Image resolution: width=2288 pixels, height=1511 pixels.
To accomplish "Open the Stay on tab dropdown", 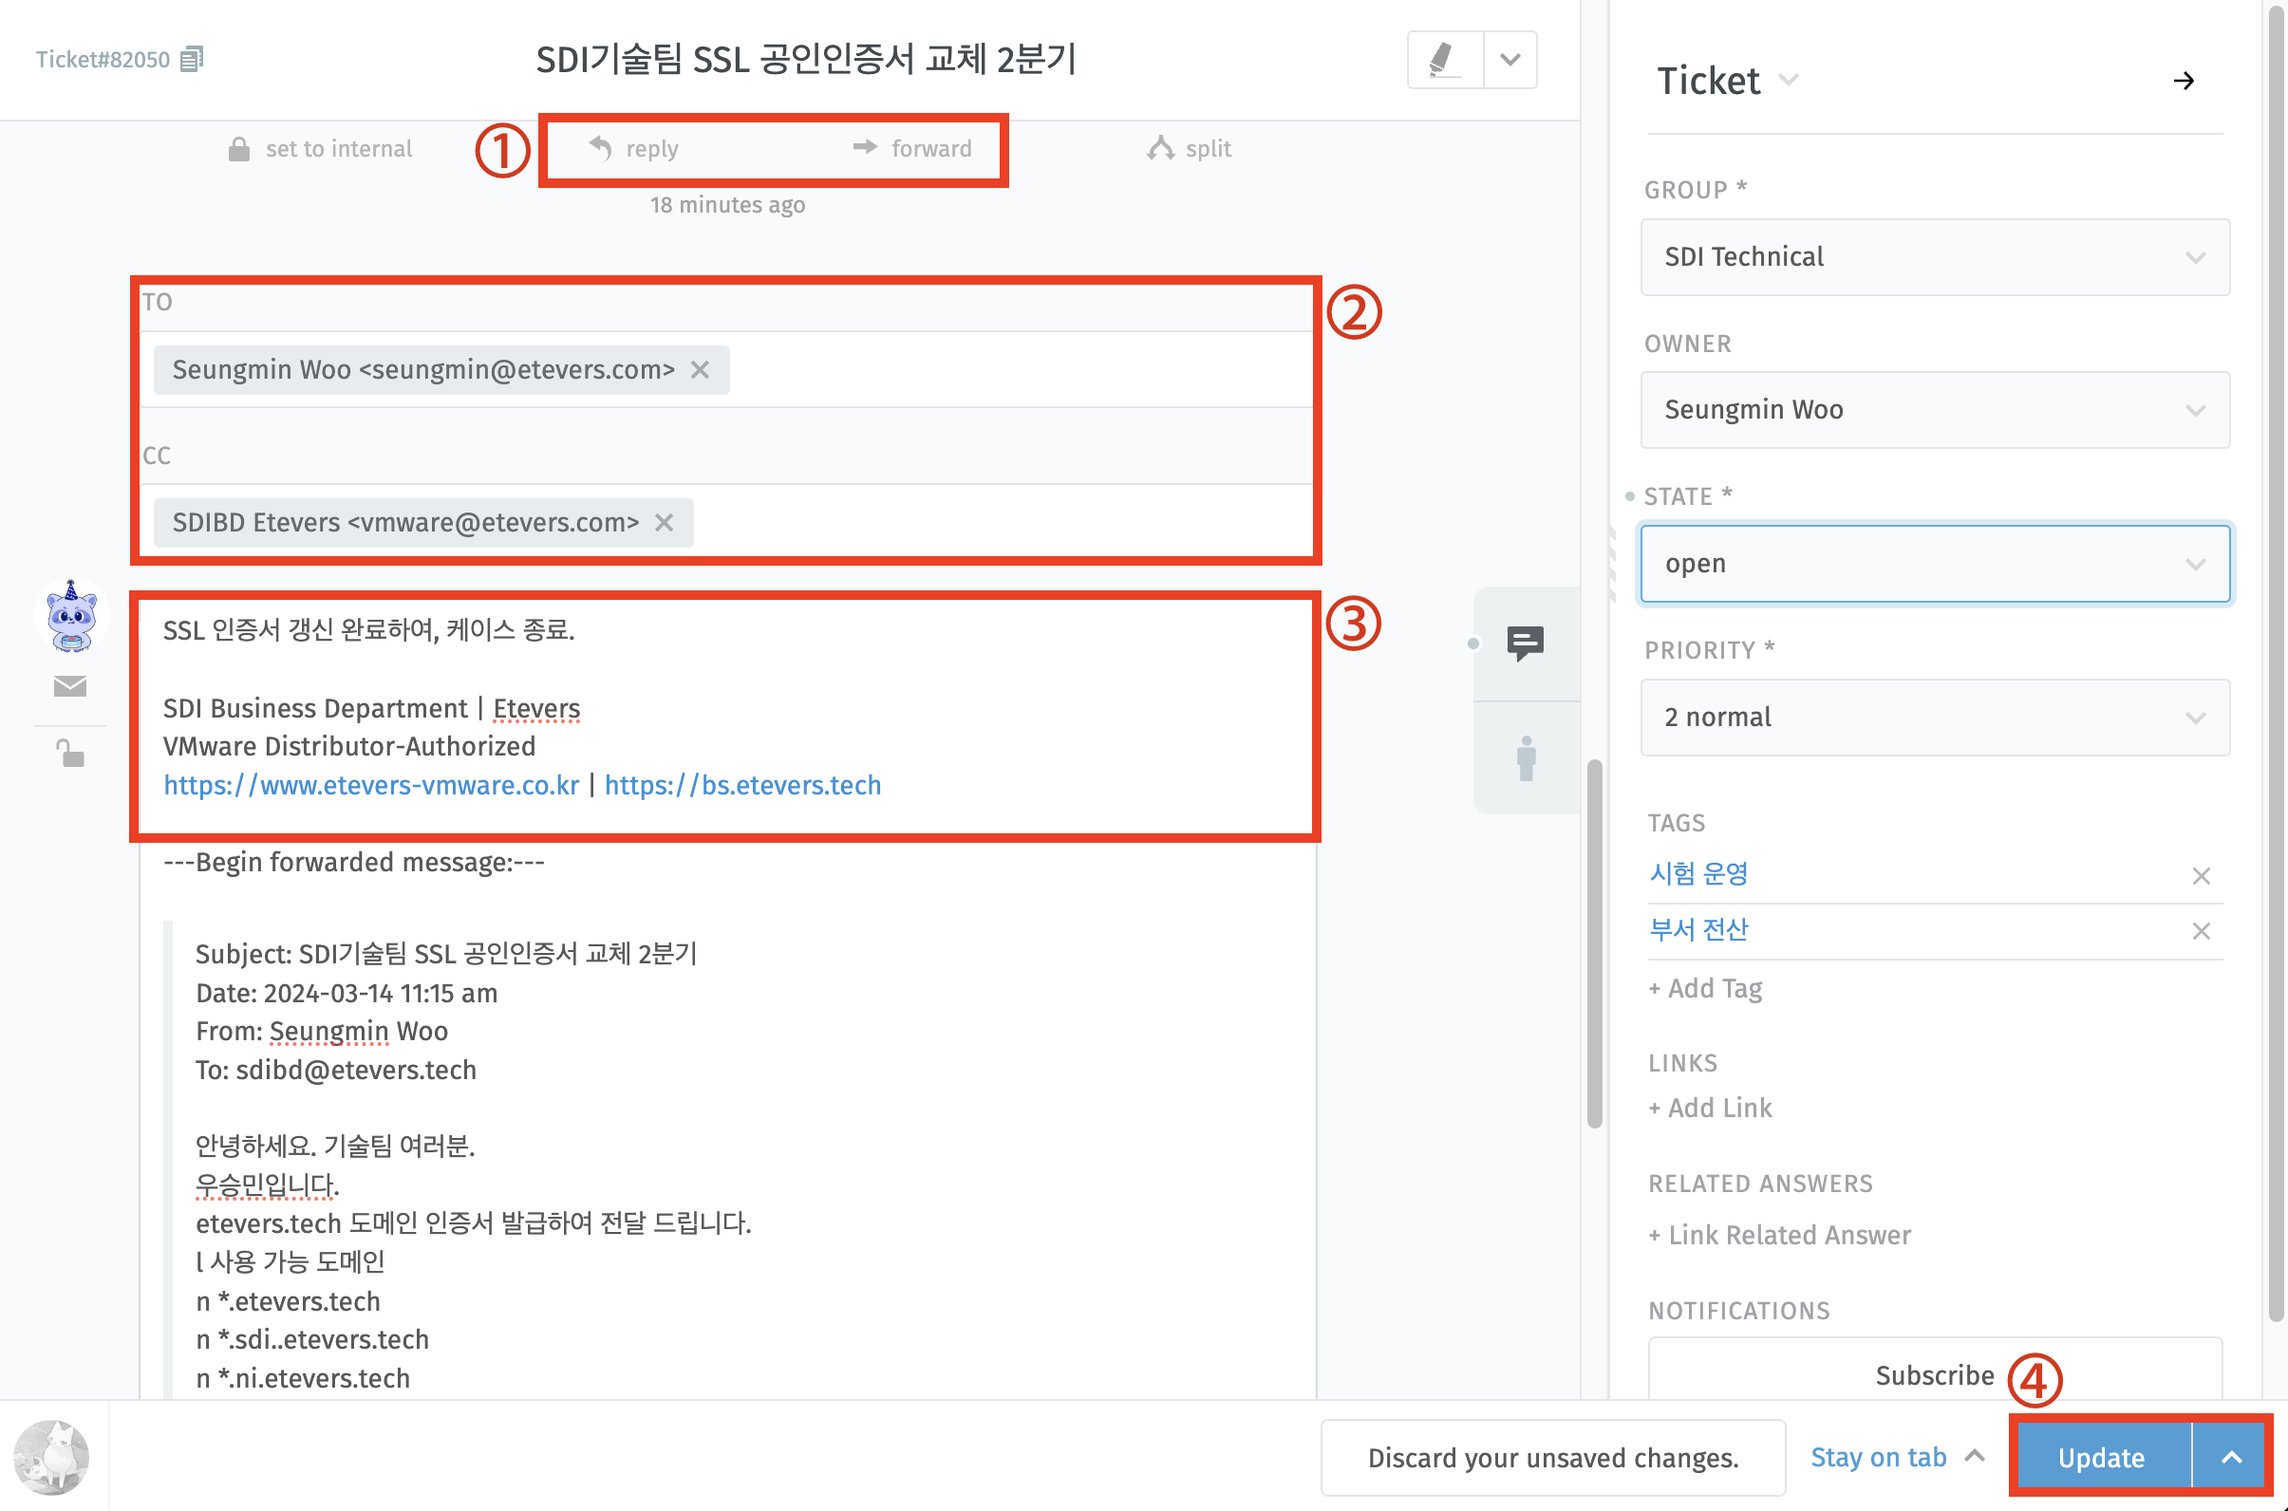I will (1896, 1456).
